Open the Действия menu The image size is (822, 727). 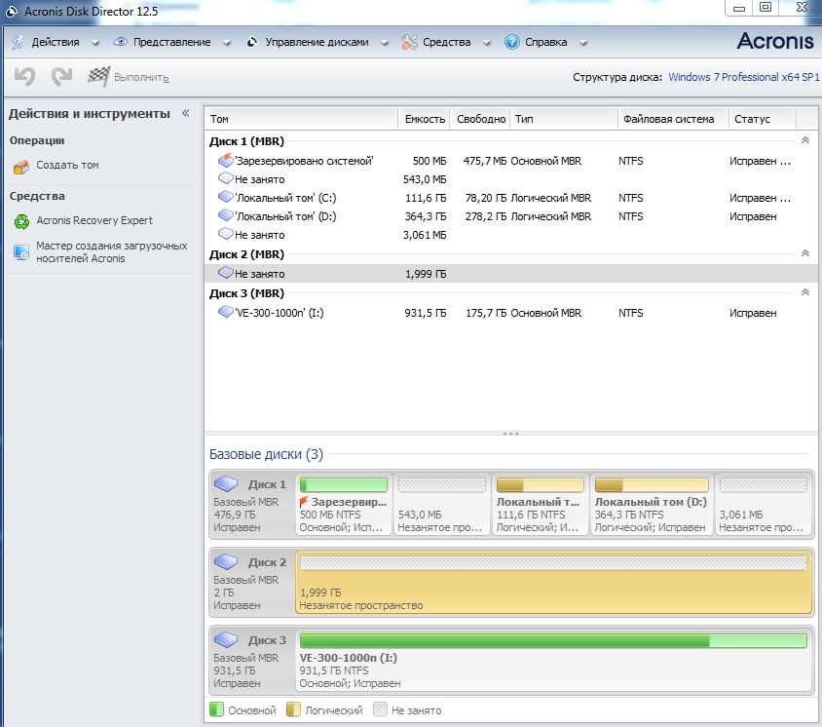pos(55,42)
